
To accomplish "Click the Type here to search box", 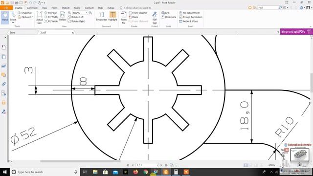I will click(45, 172).
